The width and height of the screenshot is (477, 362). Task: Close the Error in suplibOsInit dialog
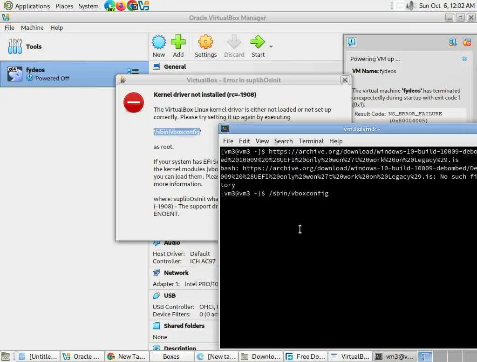click(x=345, y=80)
